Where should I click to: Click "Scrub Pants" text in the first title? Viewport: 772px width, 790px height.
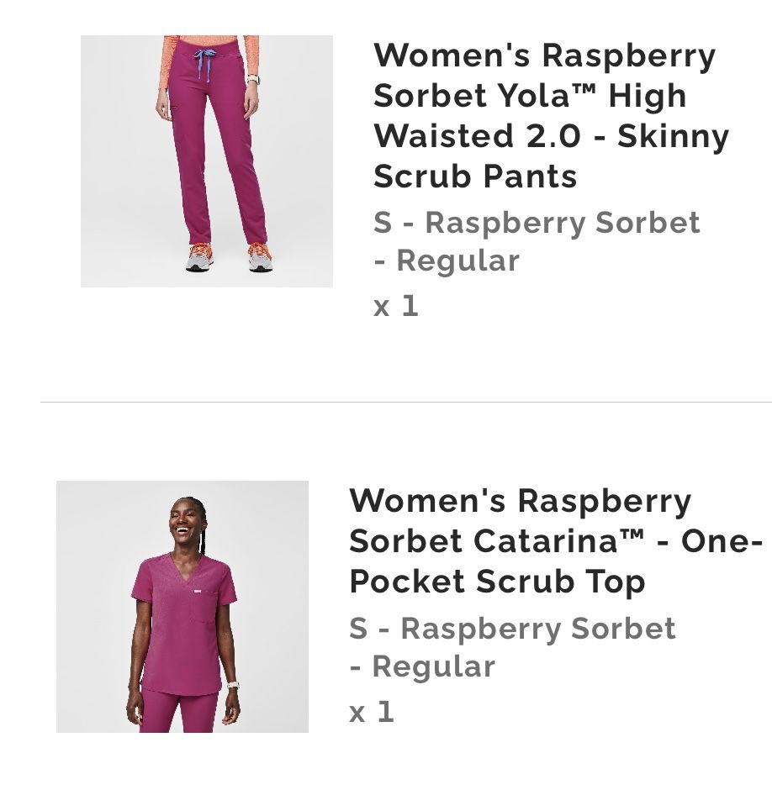pyautogui.click(x=475, y=176)
